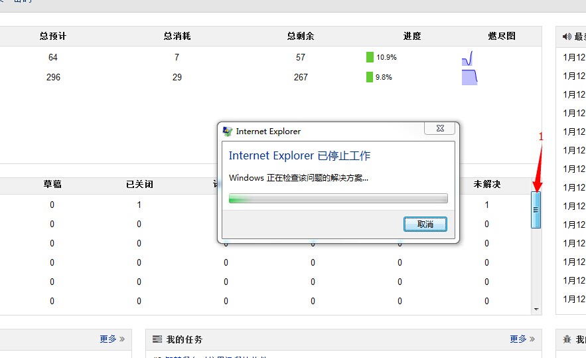Click the 草稿 column header
The height and width of the screenshot is (358, 586).
52,184
